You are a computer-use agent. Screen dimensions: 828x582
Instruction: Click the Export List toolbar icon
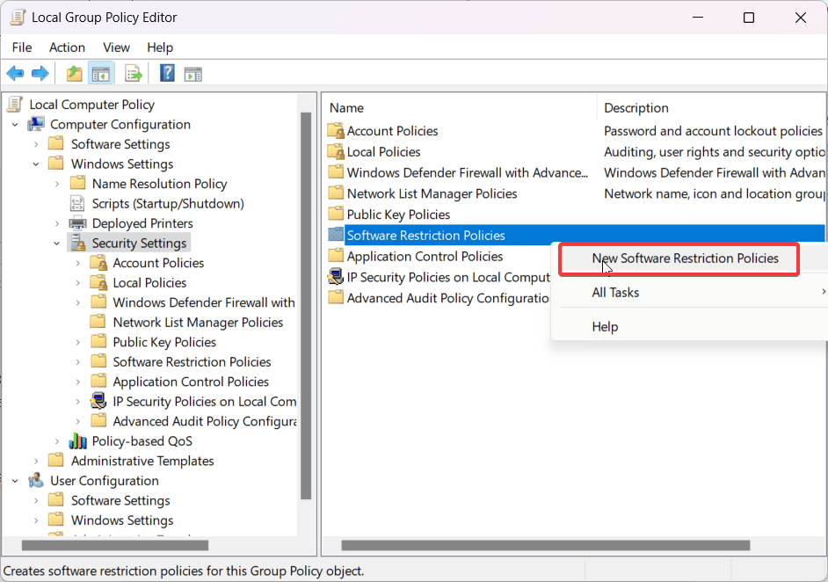[x=133, y=74]
